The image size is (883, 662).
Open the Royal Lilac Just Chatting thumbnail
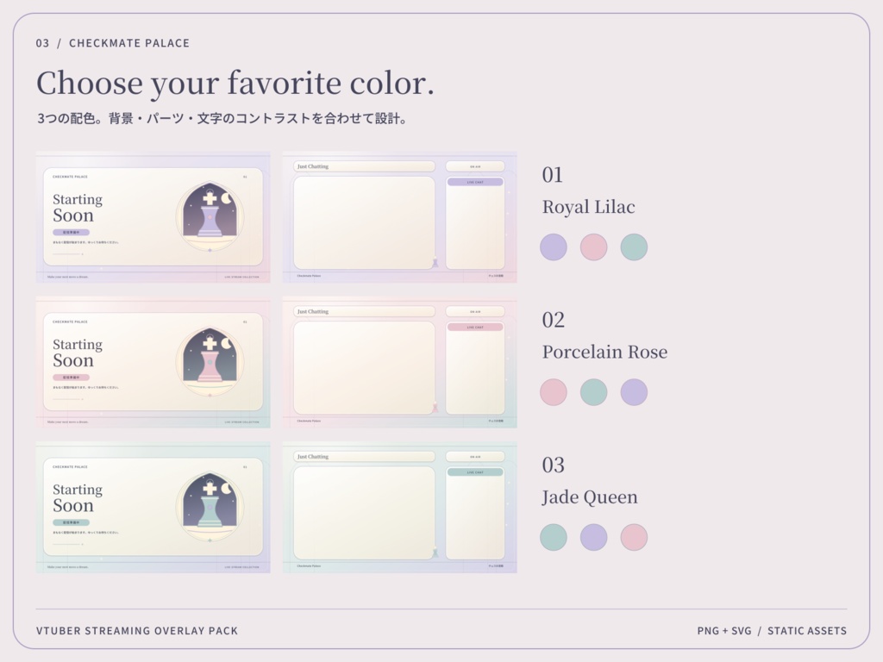(x=400, y=216)
